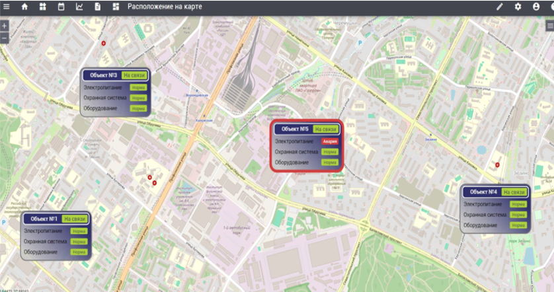Click the 'Расположение на карте' page title
The width and height of the screenshot is (554, 292).
point(165,7)
